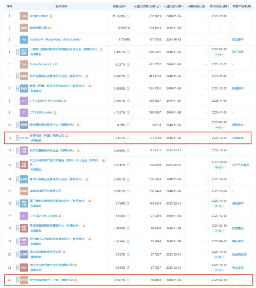Click 2024-10-12 date cell
256x288 pixels.
tap(174, 40)
